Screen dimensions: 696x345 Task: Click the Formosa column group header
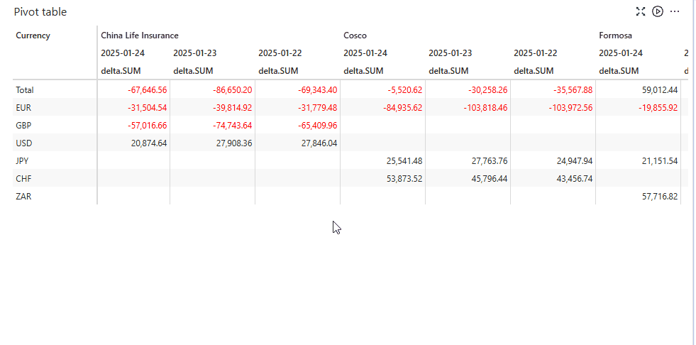coord(615,35)
